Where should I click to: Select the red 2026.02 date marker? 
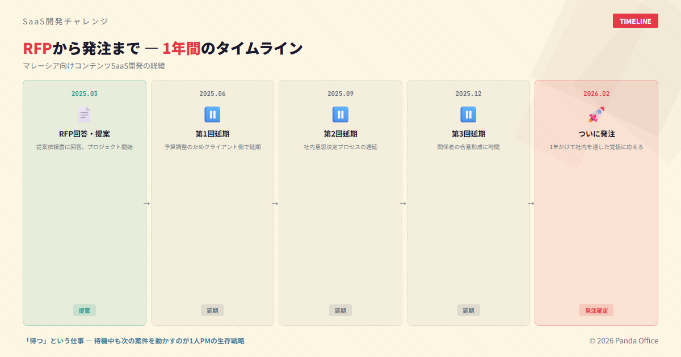[596, 93]
